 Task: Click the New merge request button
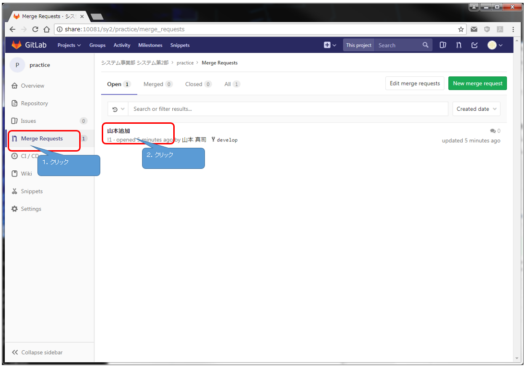pos(477,83)
